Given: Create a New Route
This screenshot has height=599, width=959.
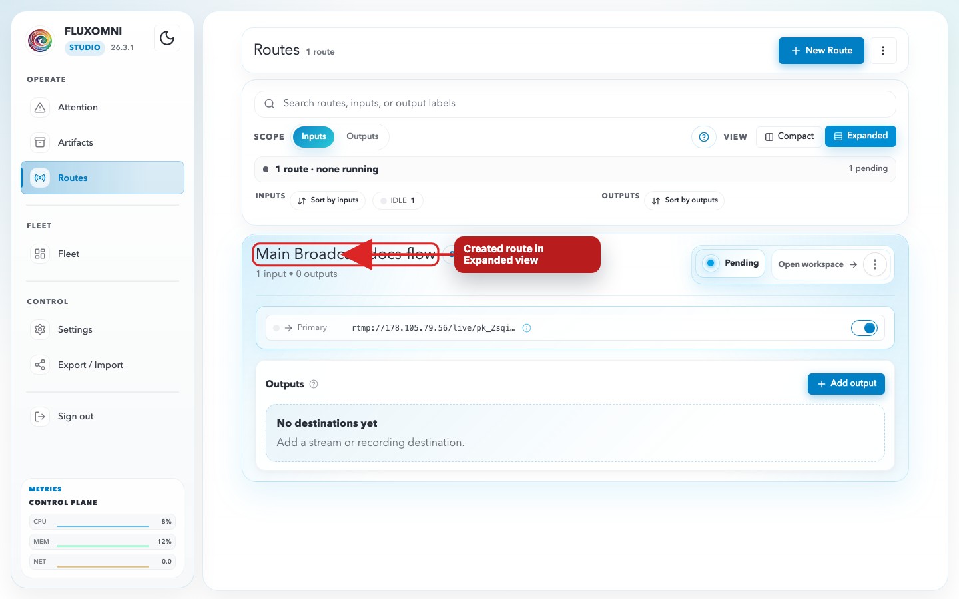Looking at the screenshot, I should point(821,51).
